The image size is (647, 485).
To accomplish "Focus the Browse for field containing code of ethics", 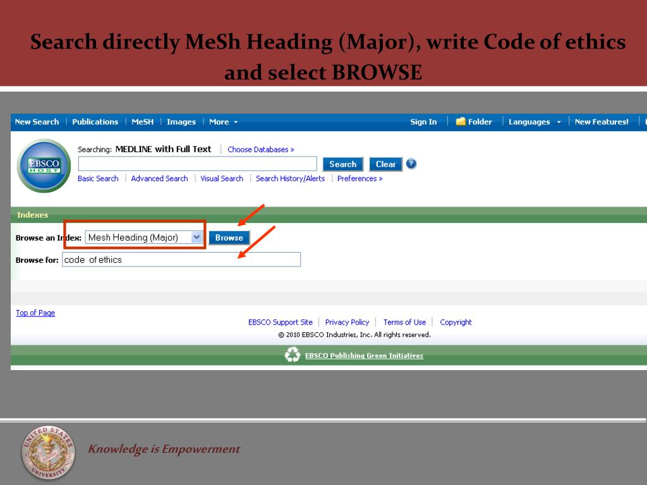I will [181, 260].
